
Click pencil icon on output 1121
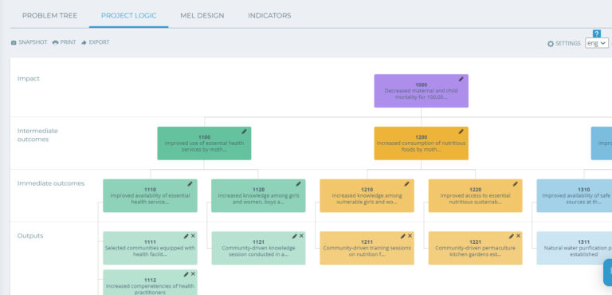pos(295,236)
